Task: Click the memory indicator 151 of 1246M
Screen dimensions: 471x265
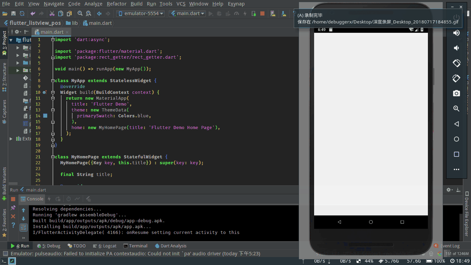Action: [x=457, y=254]
